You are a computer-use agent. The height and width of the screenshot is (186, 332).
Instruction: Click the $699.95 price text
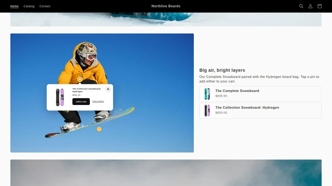tap(221, 96)
